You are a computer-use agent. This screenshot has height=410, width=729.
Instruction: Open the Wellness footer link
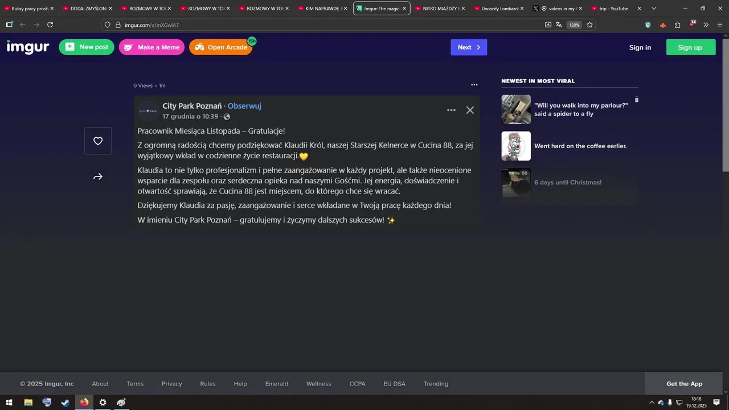[319, 384]
